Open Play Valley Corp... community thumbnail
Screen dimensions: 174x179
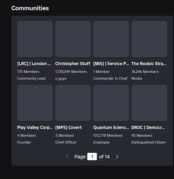click(35, 103)
